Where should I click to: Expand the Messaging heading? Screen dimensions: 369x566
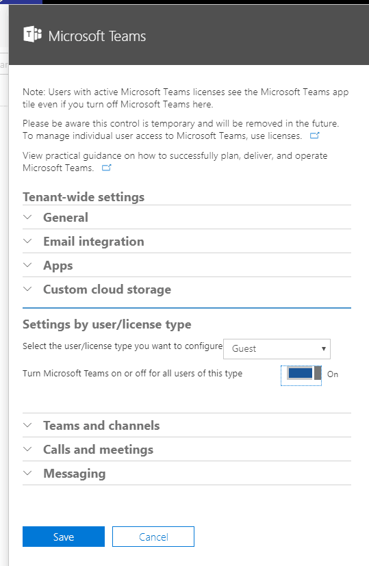(75, 474)
